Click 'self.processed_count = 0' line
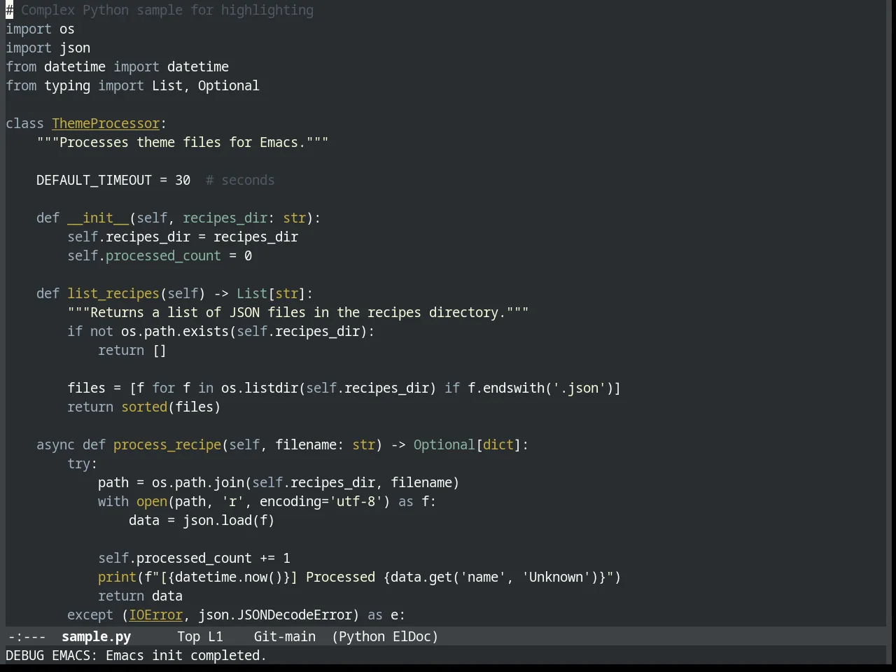This screenshot has height=672, width=896. pos(160,255)
